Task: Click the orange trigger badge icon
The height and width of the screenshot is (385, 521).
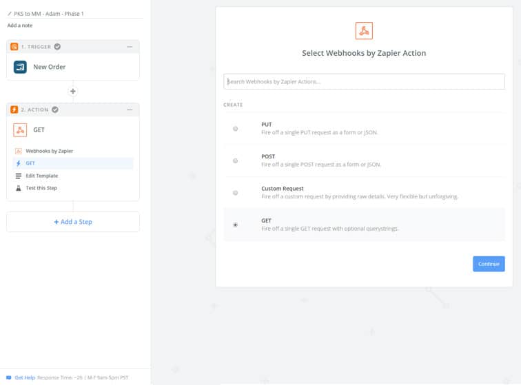Action: click(x=14, y=47)
